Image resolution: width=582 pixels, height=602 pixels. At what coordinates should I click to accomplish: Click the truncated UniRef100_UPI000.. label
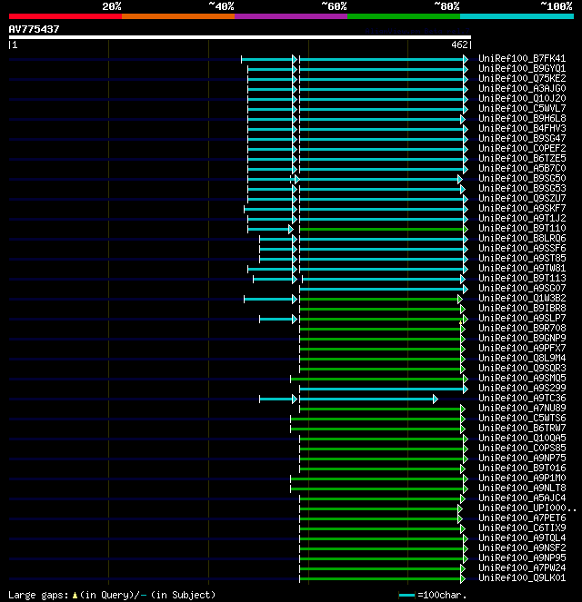tap(527, 508)
